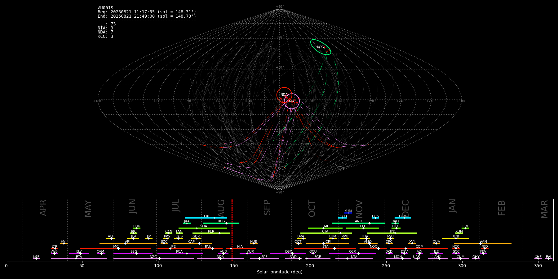This screenshot has height=279, width=558.
Task: Click the 'NIA: 9' count in the legend
Action: point(105,28)
